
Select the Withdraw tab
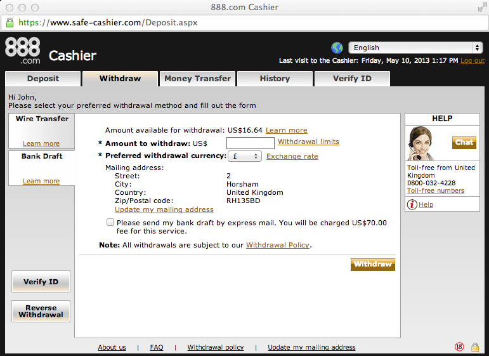(120, 79)
